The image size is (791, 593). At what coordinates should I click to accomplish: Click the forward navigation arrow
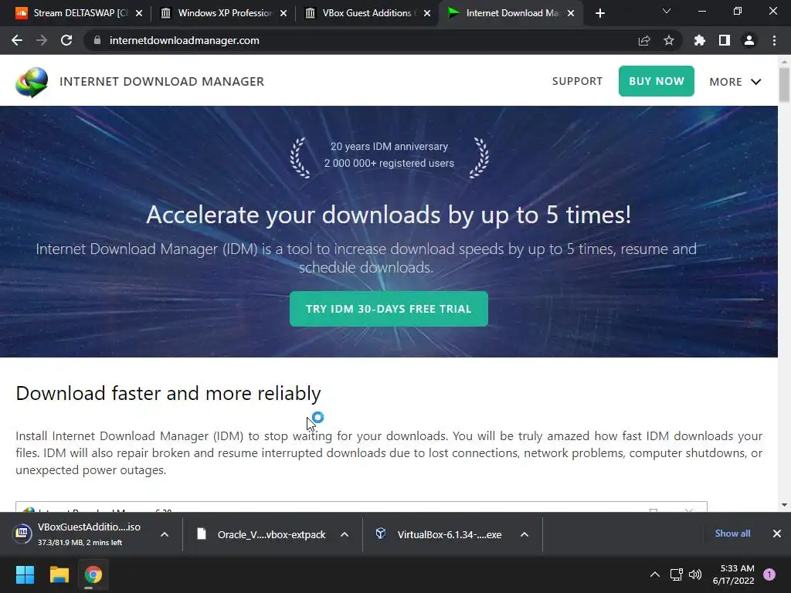click(42, 40)
